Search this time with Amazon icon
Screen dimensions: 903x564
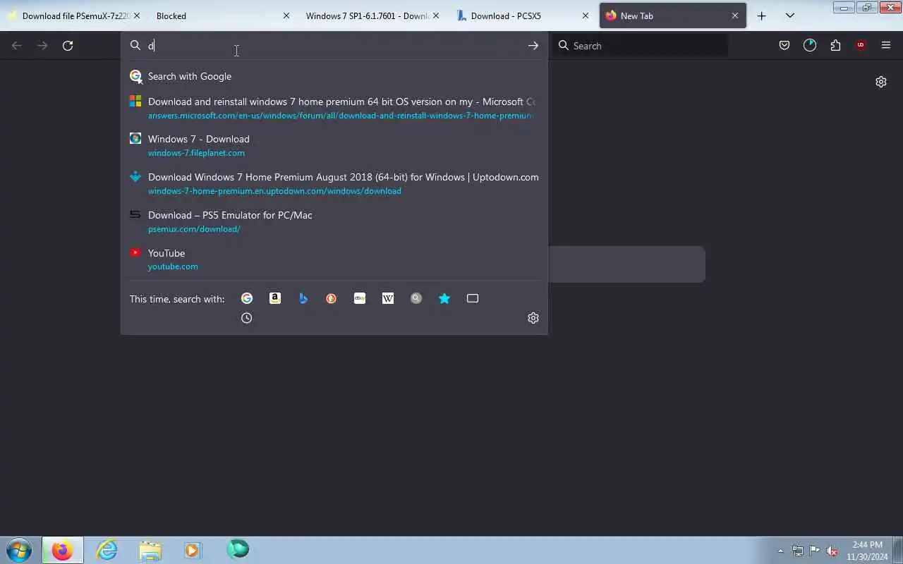(x=275, y=298)
